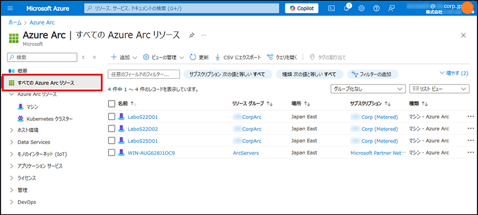Open the portal settings gear
The width and height of the screenshot is (478, 215).
[361, 9]
